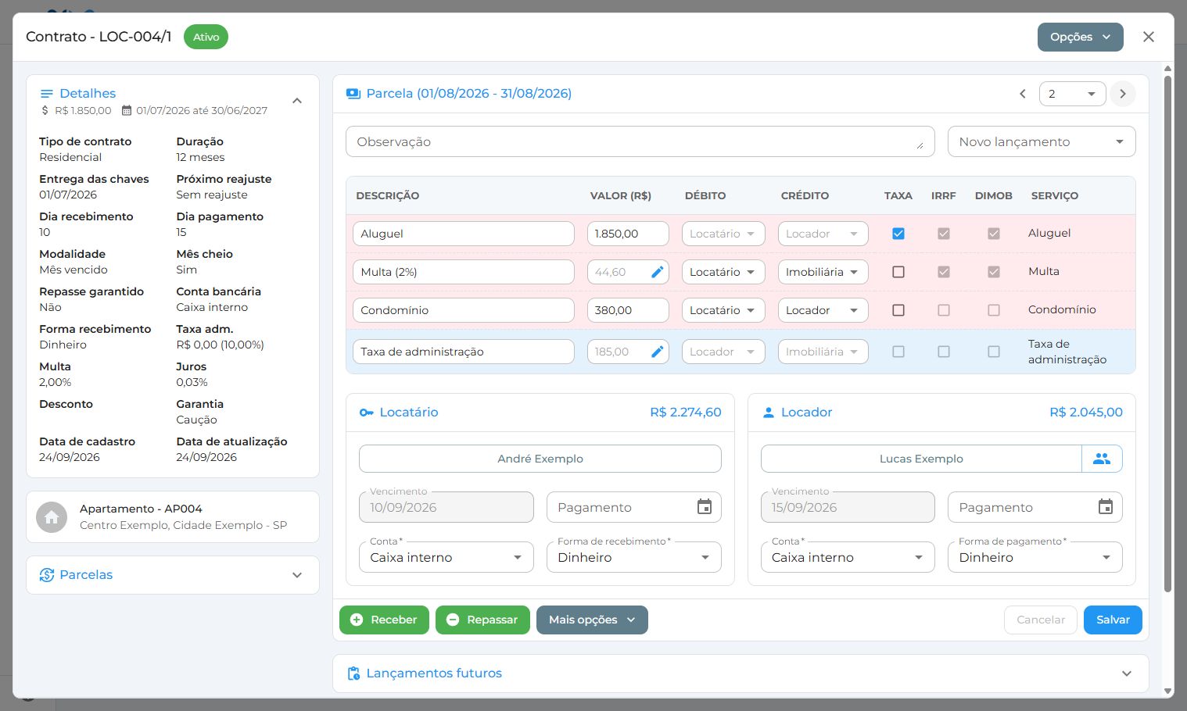The width and height of the screenshot is (1187, 711).
Task: Go to previous parcela with left chevron
Action: pos(1022,94)
